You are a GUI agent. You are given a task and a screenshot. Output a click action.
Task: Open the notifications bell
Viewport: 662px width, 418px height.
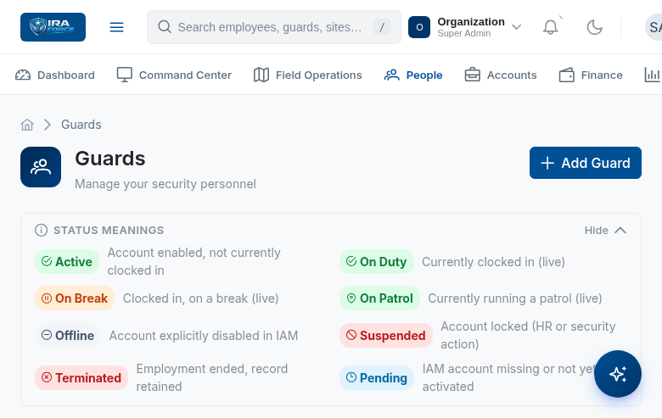(550, 27)
